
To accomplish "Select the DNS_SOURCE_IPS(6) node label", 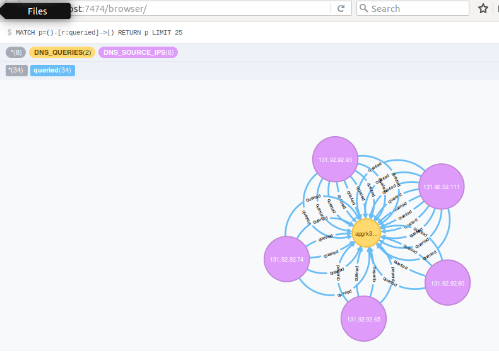I will [x=138, y=52].
